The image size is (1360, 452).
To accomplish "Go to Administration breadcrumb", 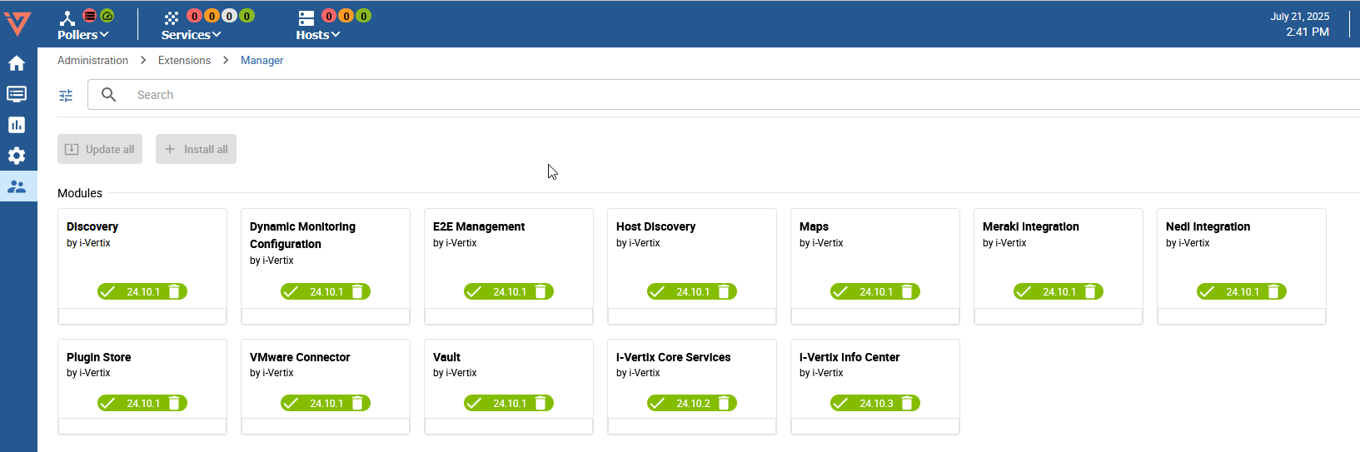I will [x=92, y=61].
